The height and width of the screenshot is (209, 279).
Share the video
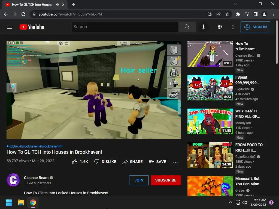(x=133, y=162)
